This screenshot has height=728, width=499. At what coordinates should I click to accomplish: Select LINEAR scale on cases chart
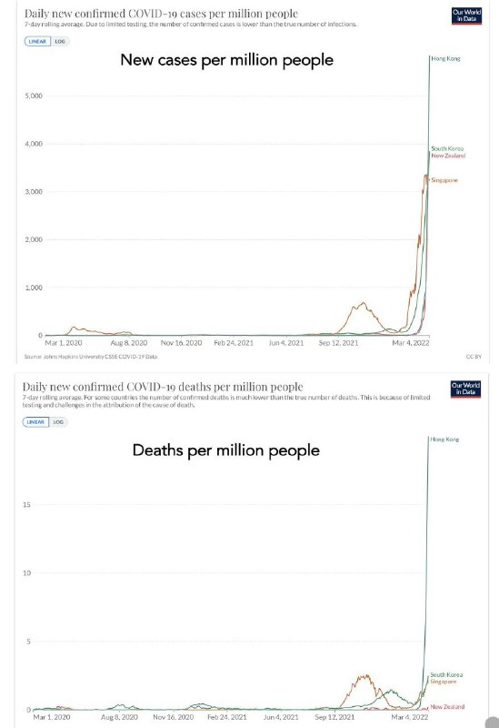coord(37,41)
